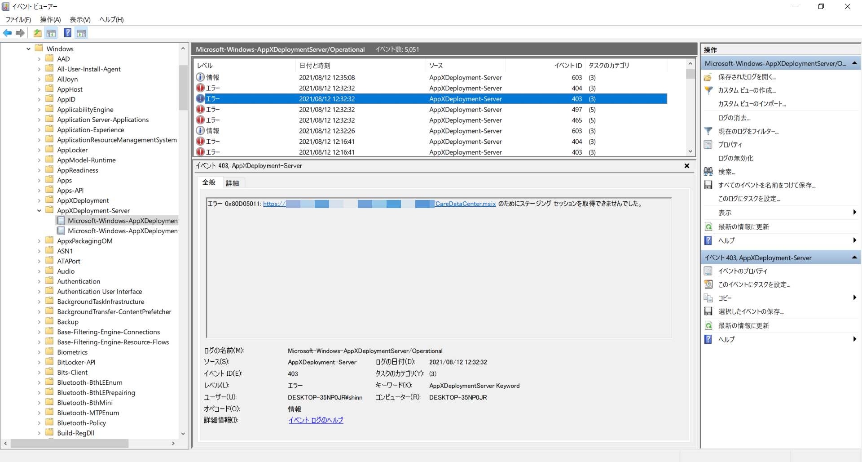Image resolution: width=862 pixels, height=462 pixels.
Task: Click the forward navigation arrow
Action: pos(20,33)
